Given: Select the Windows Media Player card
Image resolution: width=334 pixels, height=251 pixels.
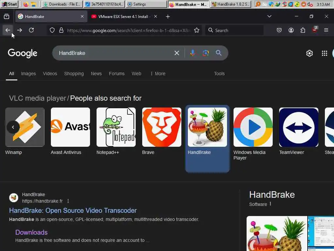Looking at the screenshot, I should [x=253, y=134].
